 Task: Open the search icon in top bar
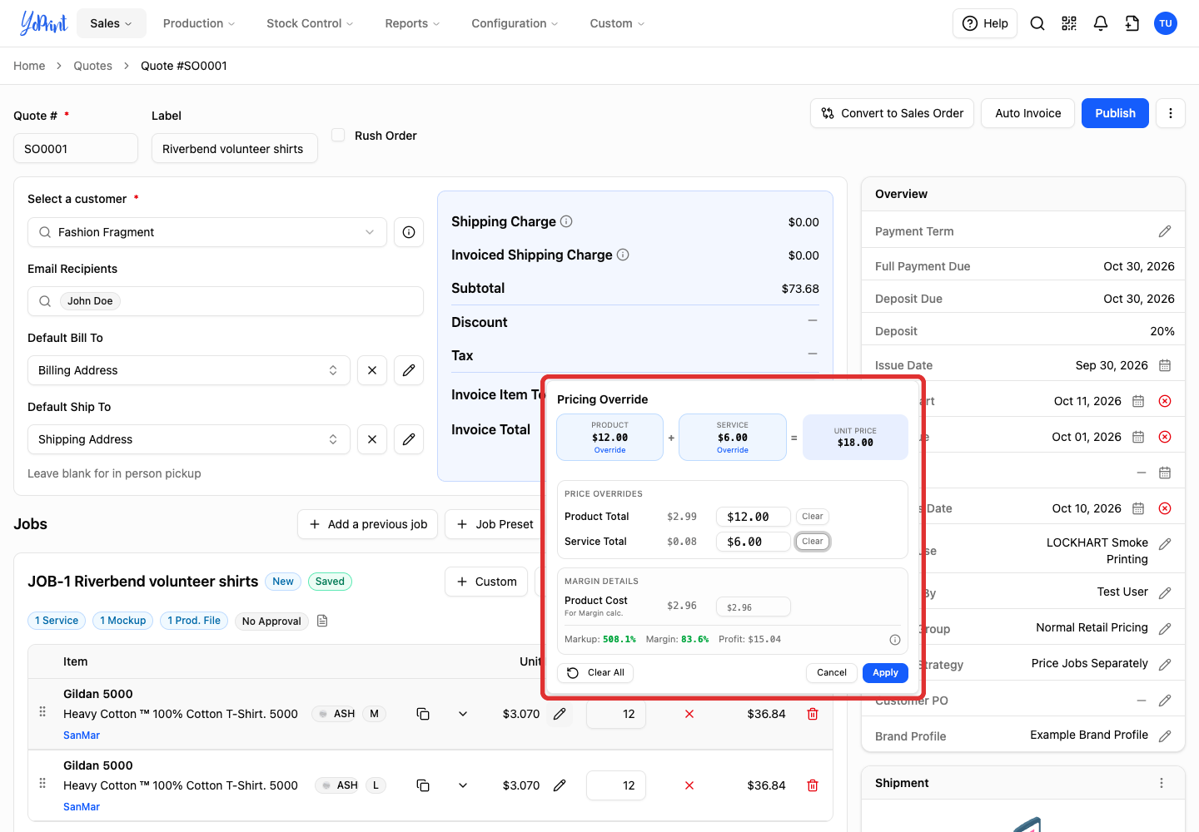click(x=1037, y=23)
